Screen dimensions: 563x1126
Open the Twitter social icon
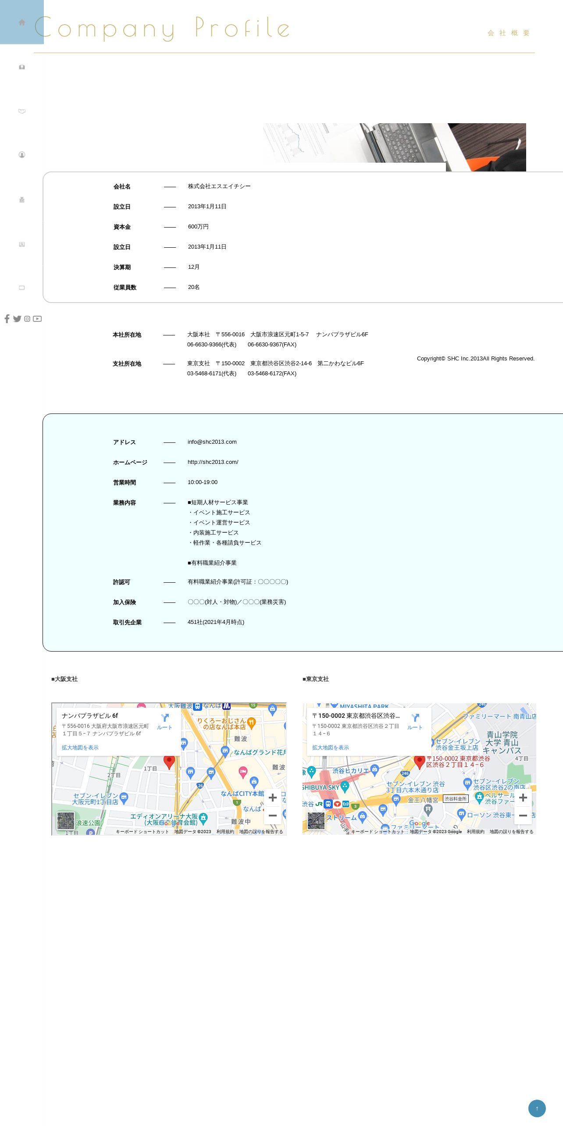point(17,319)
